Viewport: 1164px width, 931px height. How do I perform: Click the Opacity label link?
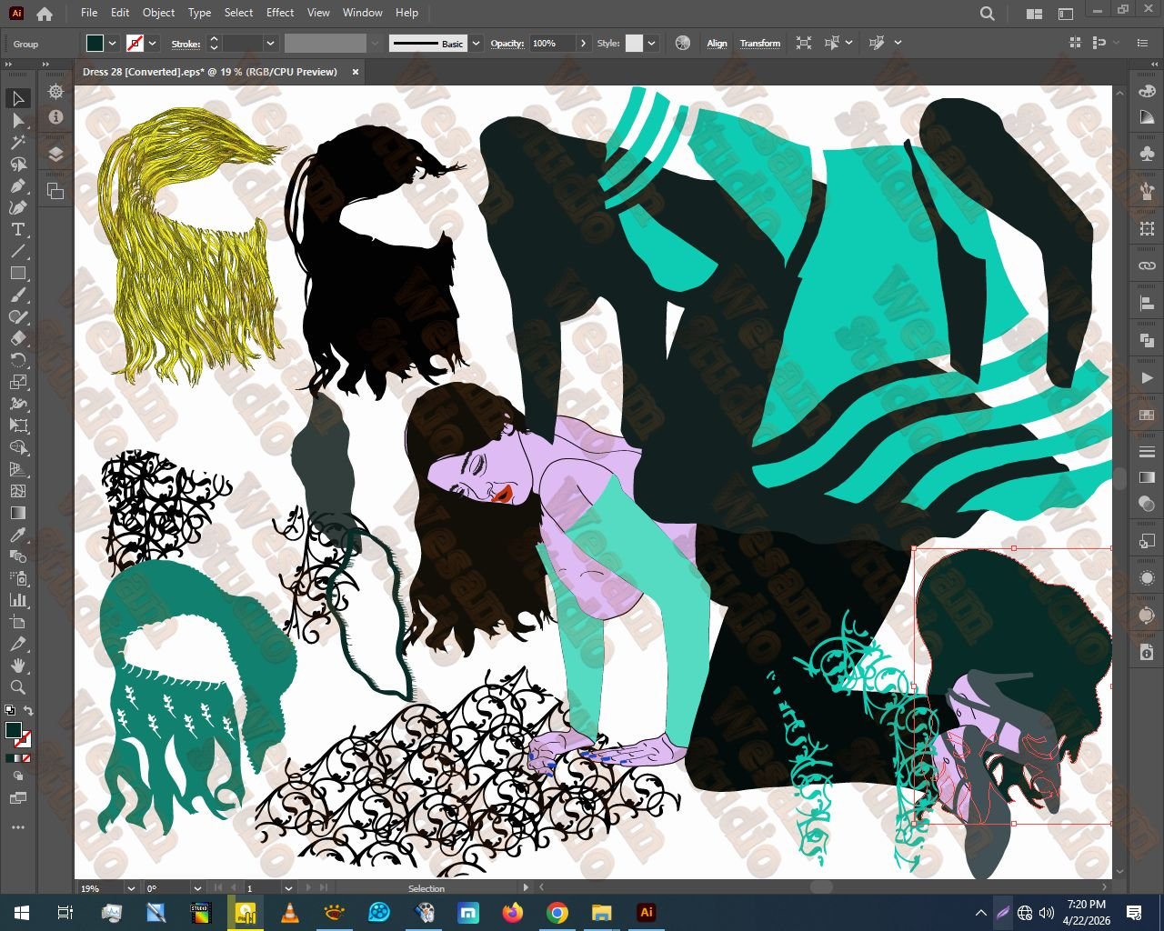[x=507, y=44]
